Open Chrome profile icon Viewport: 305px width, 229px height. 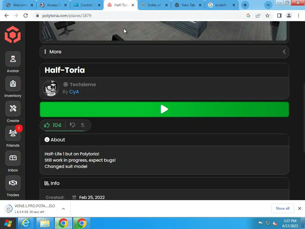click(289, 16)
